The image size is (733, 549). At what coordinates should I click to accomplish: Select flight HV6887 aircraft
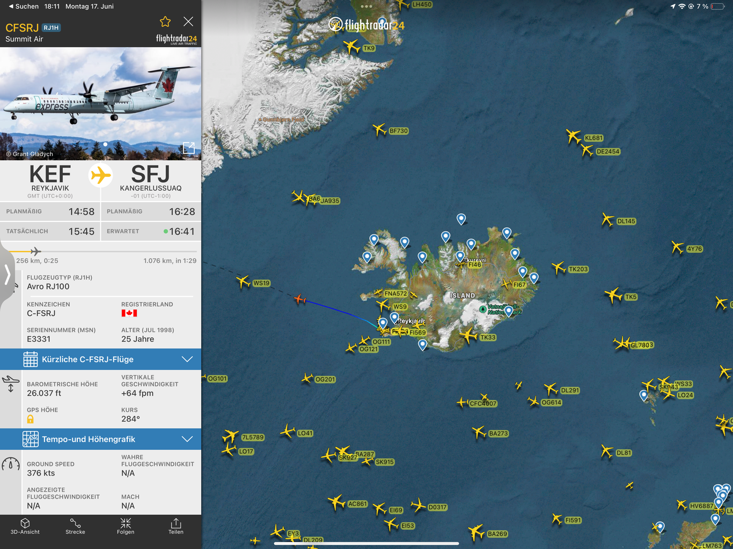pos(681,505)
